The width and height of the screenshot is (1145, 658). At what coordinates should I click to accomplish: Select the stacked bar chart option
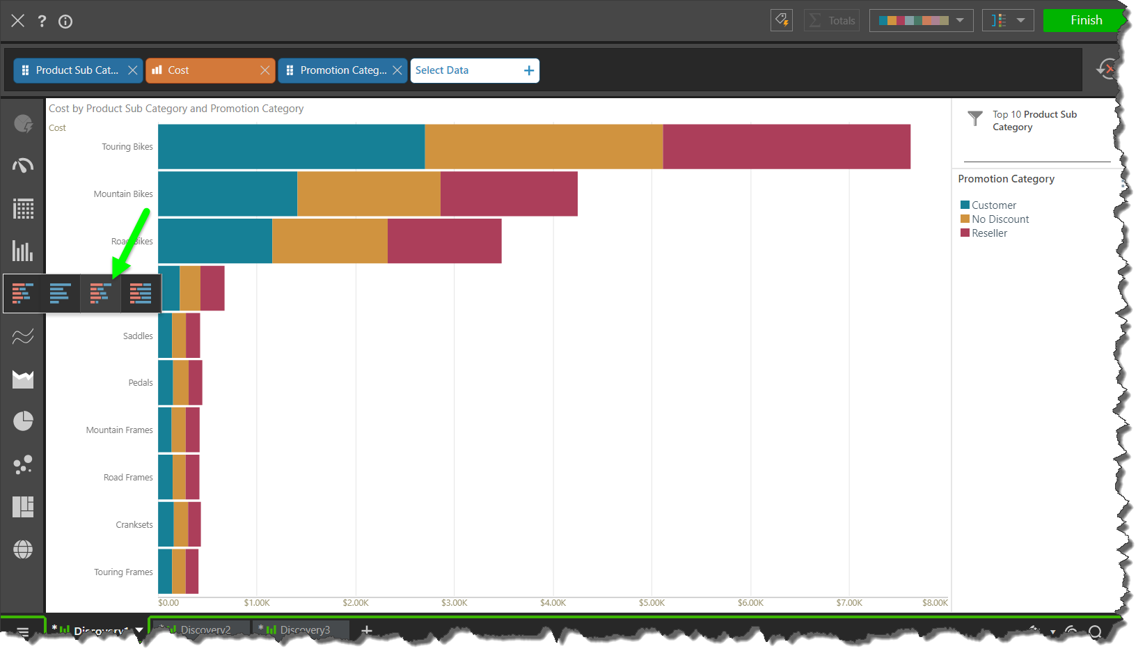pos(100,293)
